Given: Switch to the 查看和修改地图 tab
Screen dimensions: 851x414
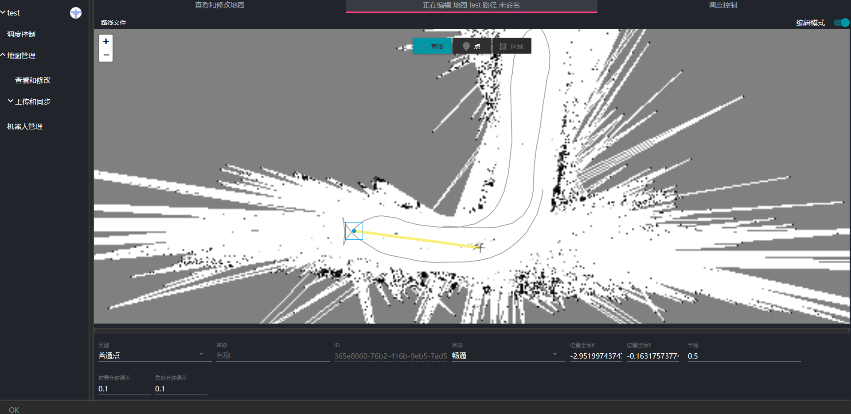Looking at the screenshot, I should 220,5.
